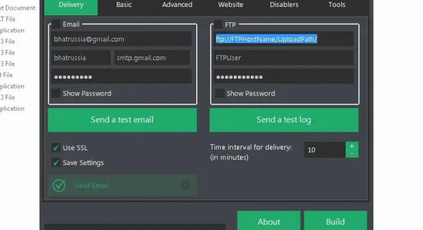Switch to the Basic tab
This screenshot has width=423, height=230.
point(124,5)
